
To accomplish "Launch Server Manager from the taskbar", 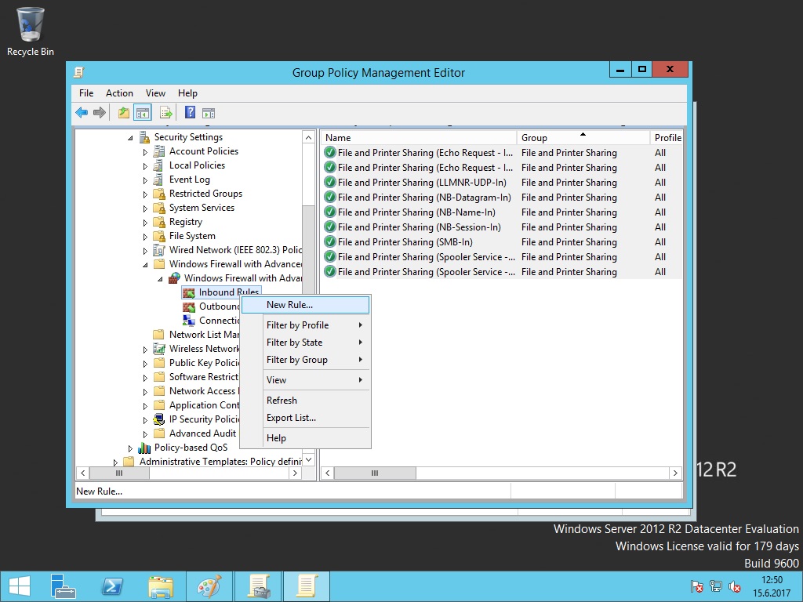I will click(x=64, y=586).
